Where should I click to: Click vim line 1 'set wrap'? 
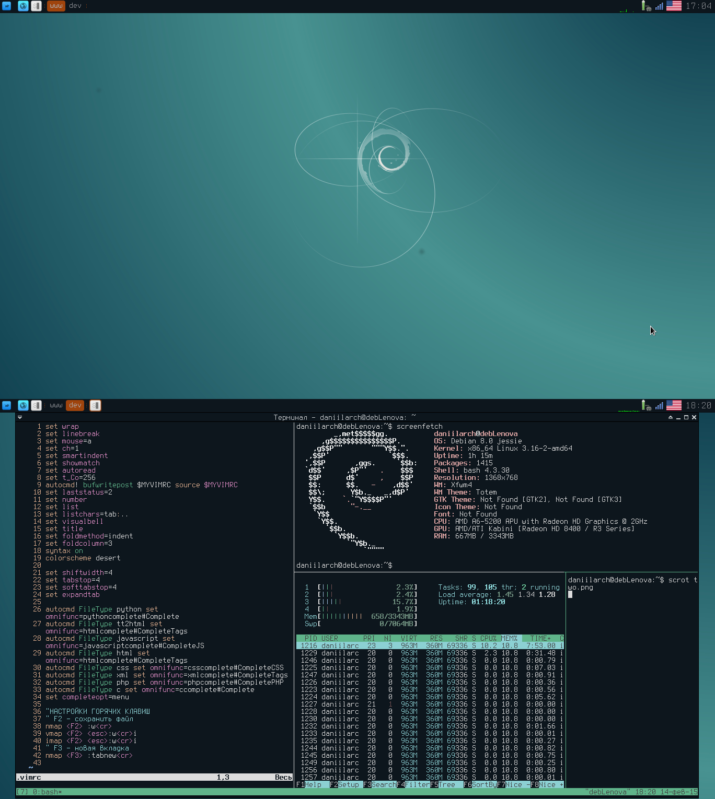62,426
